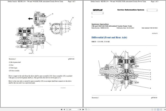166x111 pixels.
Task: Open the page number dropdown showing 5 / 164
Action: [x=78, y=109]
